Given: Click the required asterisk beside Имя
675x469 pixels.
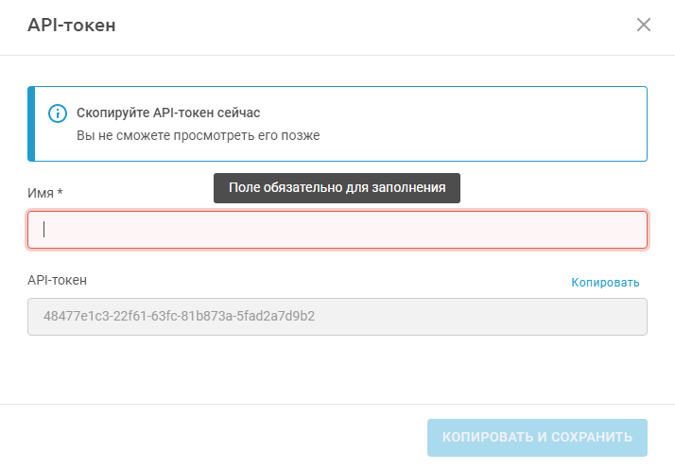Looking at the screenshot, I should point(61,192).
